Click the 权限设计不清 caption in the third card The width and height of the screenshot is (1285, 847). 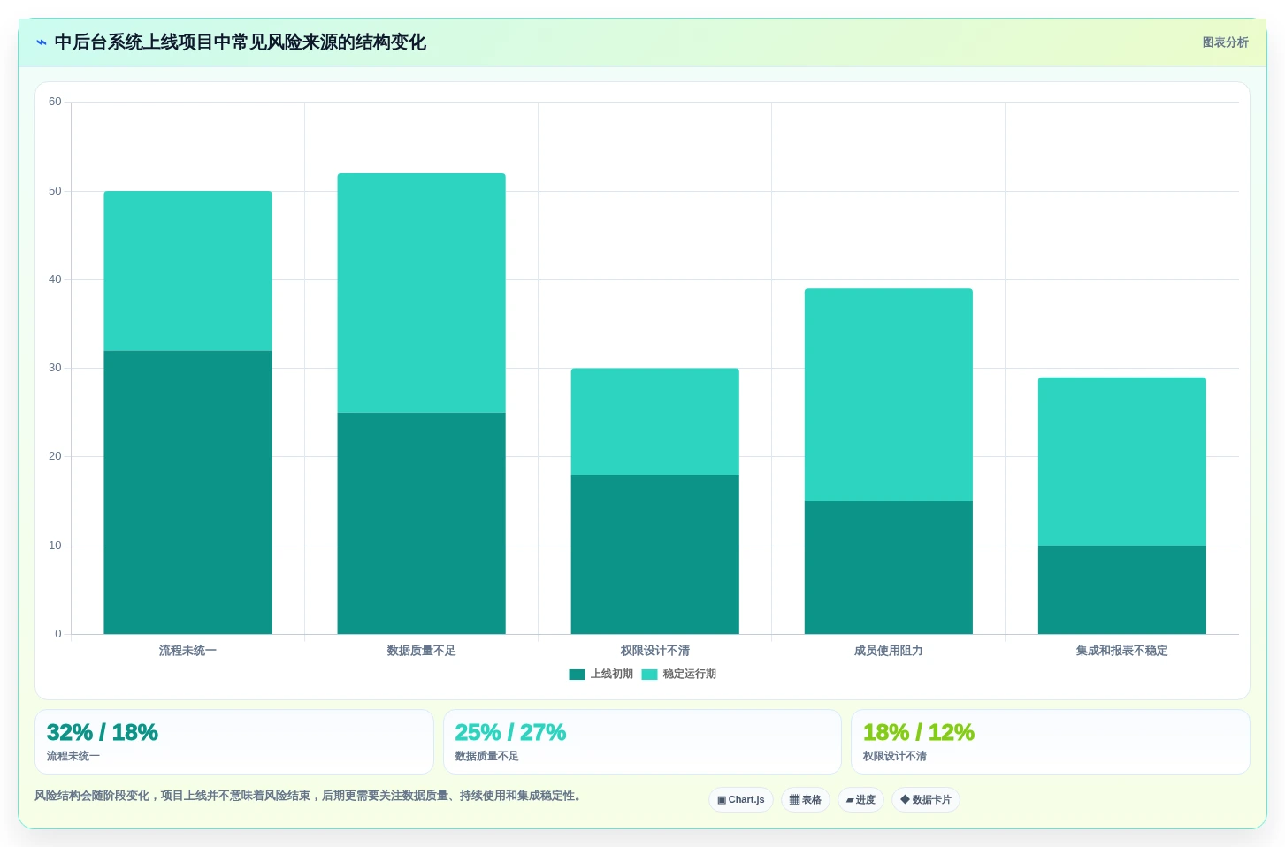click(894, 756)
